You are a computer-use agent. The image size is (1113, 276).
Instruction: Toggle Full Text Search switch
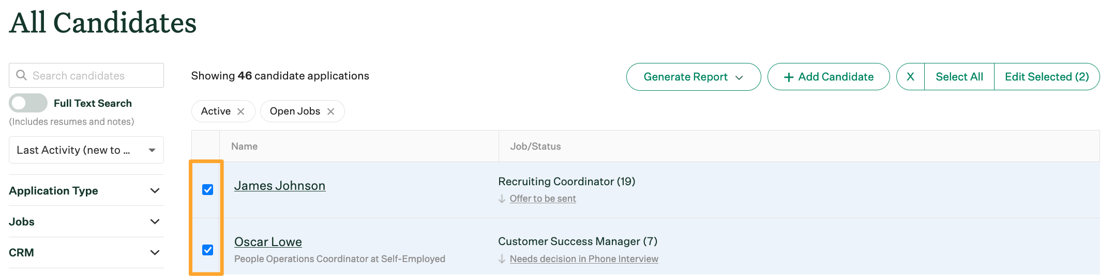[28, 103]
